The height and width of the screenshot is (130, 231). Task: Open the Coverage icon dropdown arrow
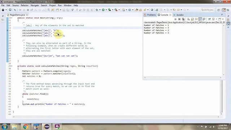click(x=113, y=10)
